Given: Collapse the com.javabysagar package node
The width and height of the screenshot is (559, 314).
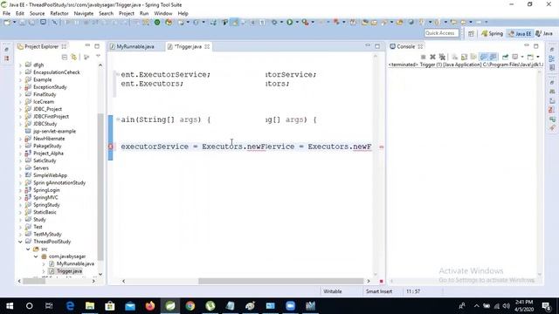Looking at the screenshot, I should (36, 256).
